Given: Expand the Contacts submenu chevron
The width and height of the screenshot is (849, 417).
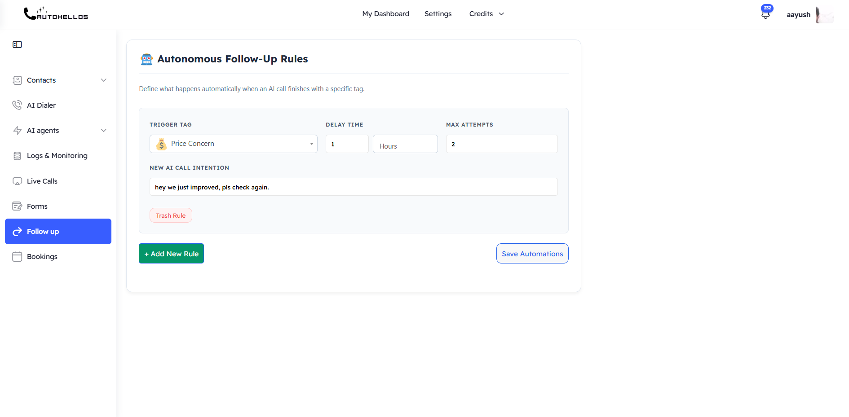Looking at the screenshot, I should point(104,80).
